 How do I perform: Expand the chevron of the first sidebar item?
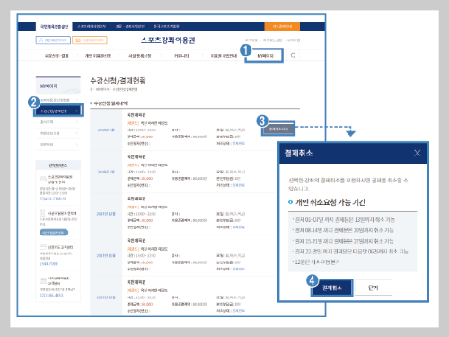[77, 100]
